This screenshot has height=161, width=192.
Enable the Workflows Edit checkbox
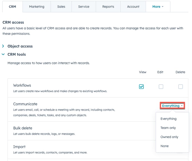[161, 87]
